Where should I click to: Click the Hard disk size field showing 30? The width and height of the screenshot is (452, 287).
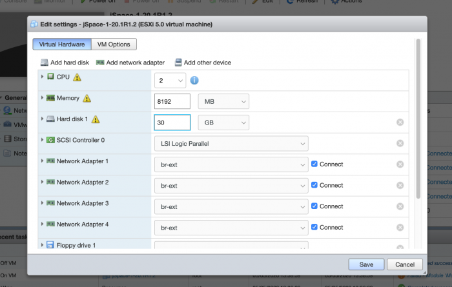(172, 123)
